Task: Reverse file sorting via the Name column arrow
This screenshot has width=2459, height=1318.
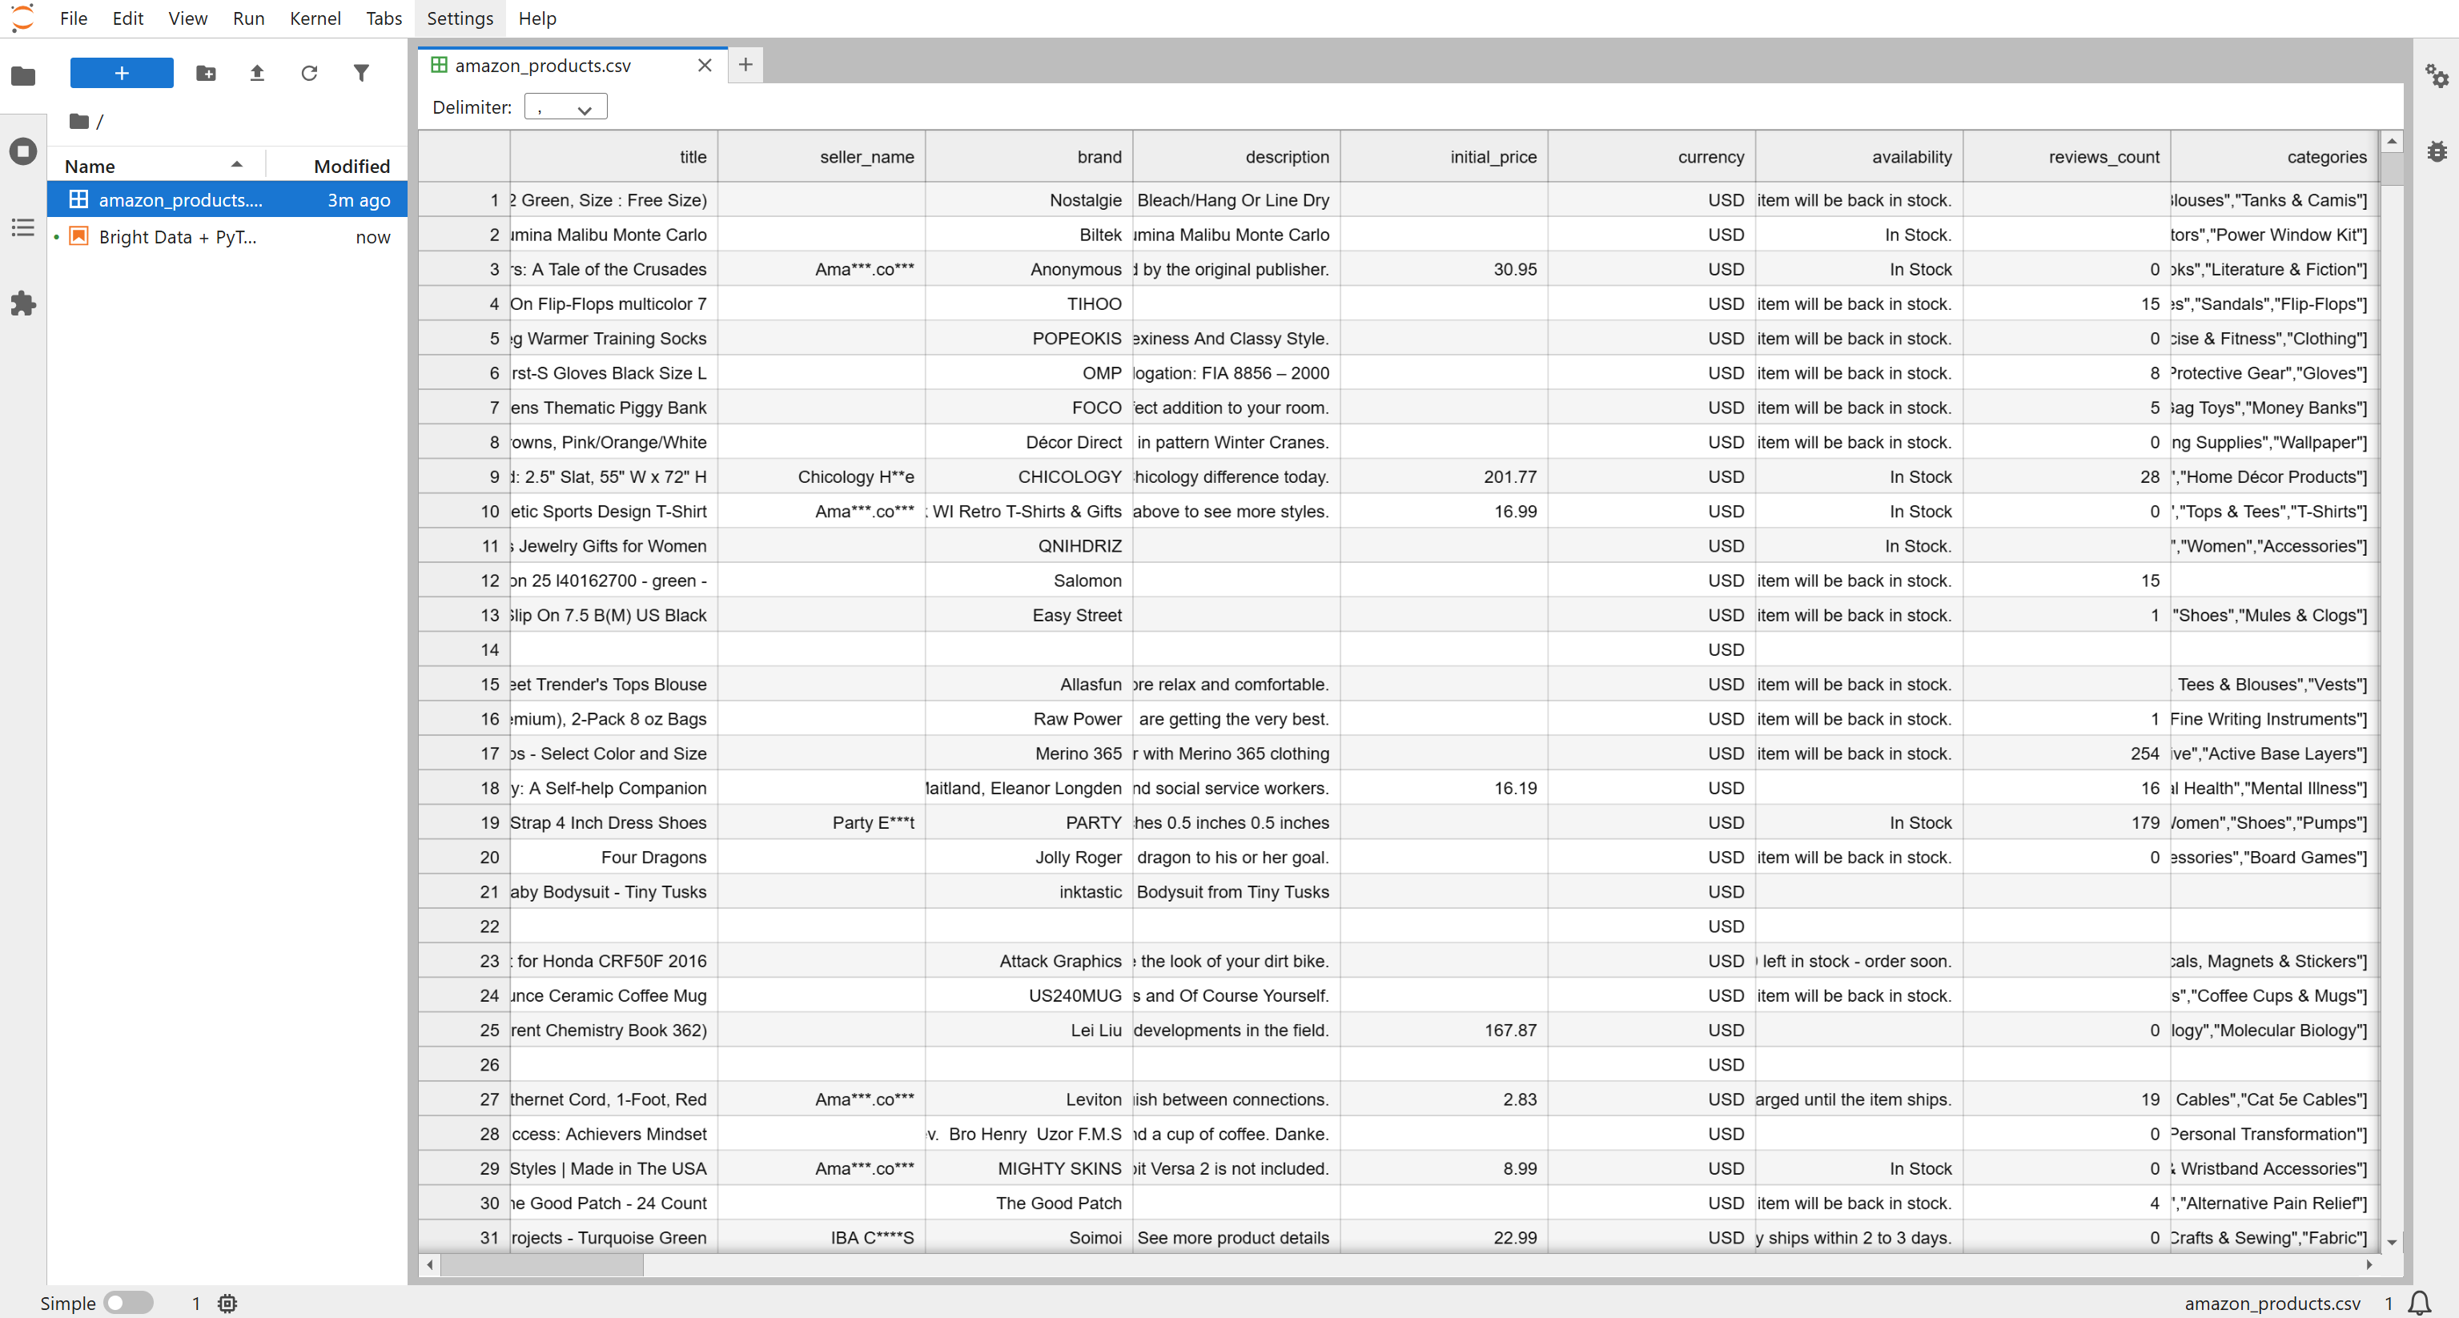Action: [x=237, y=164]
